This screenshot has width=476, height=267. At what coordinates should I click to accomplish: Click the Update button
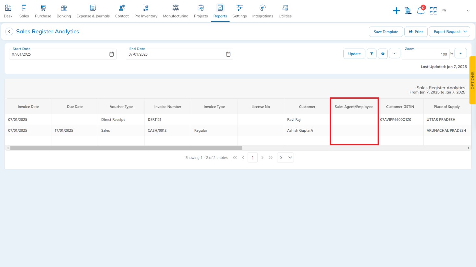354,54
